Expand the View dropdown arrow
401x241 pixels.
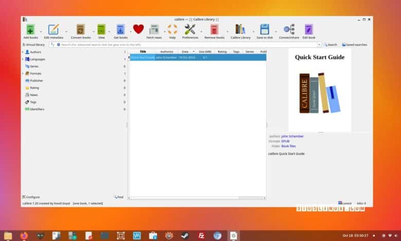tap(109, 32)
